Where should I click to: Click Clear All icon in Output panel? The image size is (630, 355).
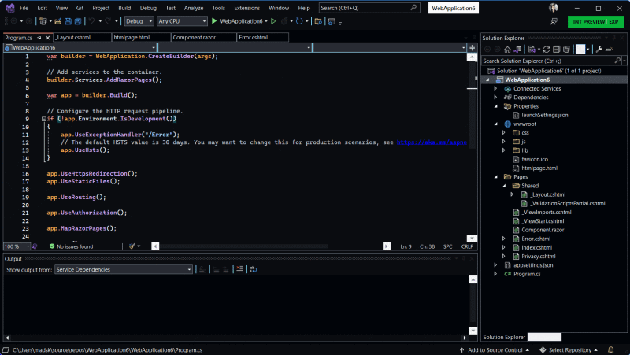point(240,269)
